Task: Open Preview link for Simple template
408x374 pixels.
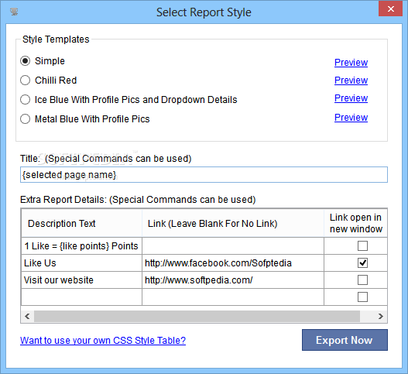Action: (351, 63)
